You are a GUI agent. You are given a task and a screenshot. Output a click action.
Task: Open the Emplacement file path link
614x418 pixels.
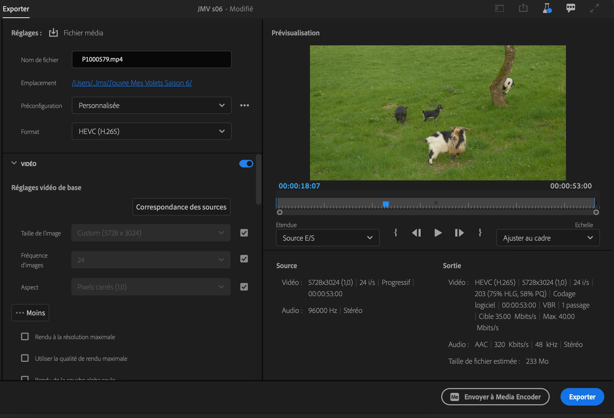(x=132, y=83)
